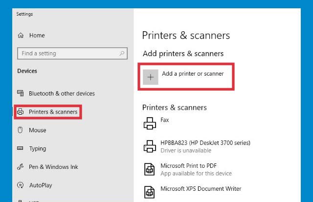Click the Driver is unavailable status text

pyautogui.click(x=186, y=151)
